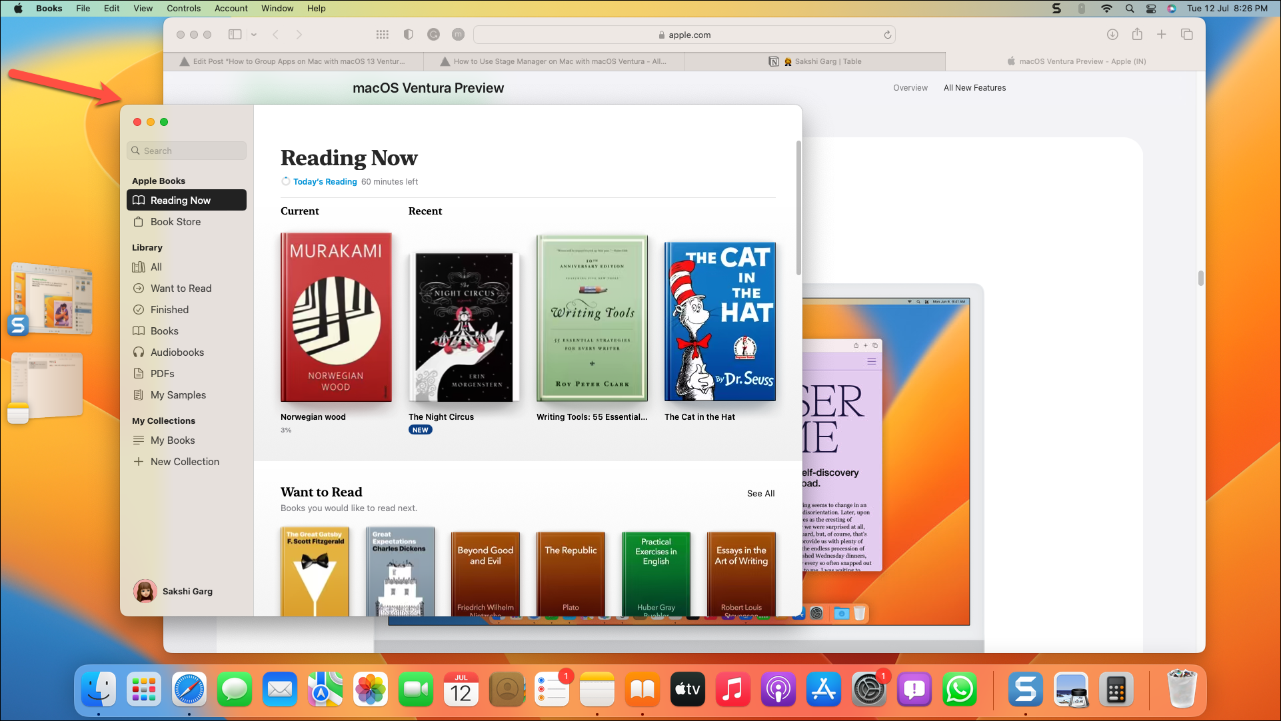Select PDFs in the Library sidebar
The image size is (1281, 721).
click(x=162, y=374)
